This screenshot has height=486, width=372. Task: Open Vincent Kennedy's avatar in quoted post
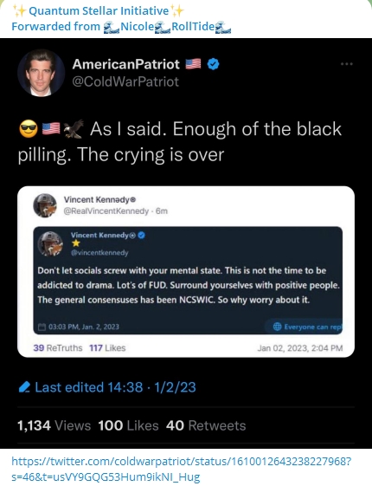pos(45,205)
